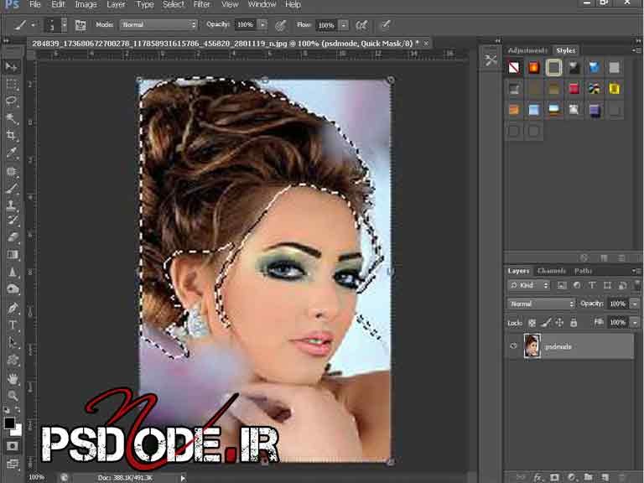Create a new group folder button
The image size is (644, 483).
click(589, 477)
